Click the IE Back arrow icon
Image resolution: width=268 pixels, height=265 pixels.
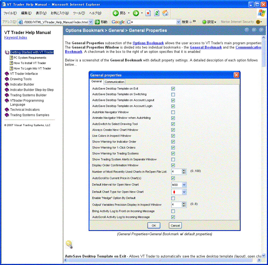[115, 13]
